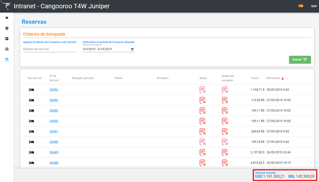Open the calendar picker in the date field
This screenshot has height=182, width=319.
(132, 49)
